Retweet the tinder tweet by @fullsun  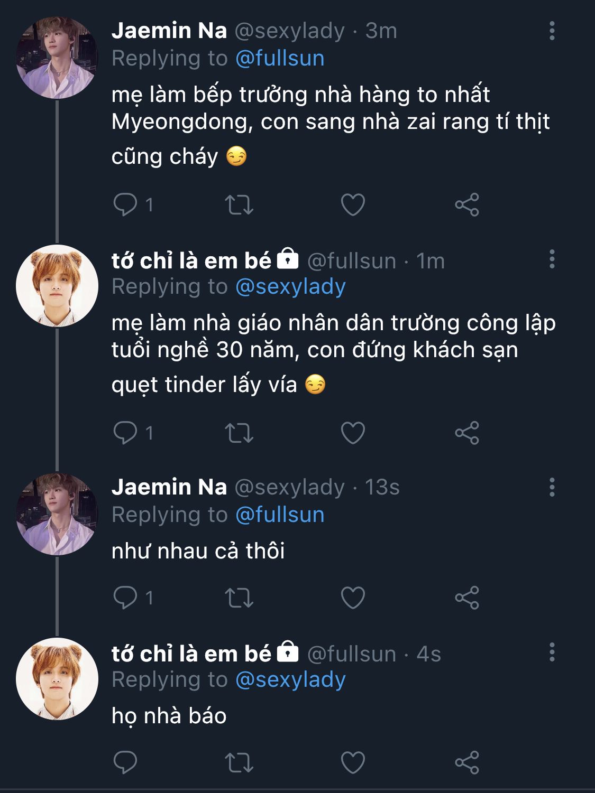click(x=239, y=433)
